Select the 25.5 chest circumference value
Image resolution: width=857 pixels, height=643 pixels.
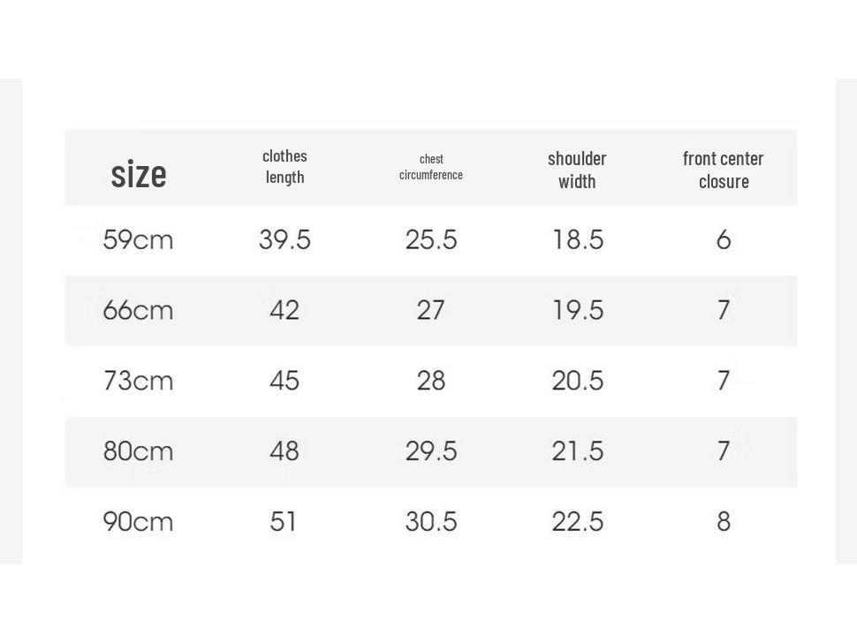430,240
